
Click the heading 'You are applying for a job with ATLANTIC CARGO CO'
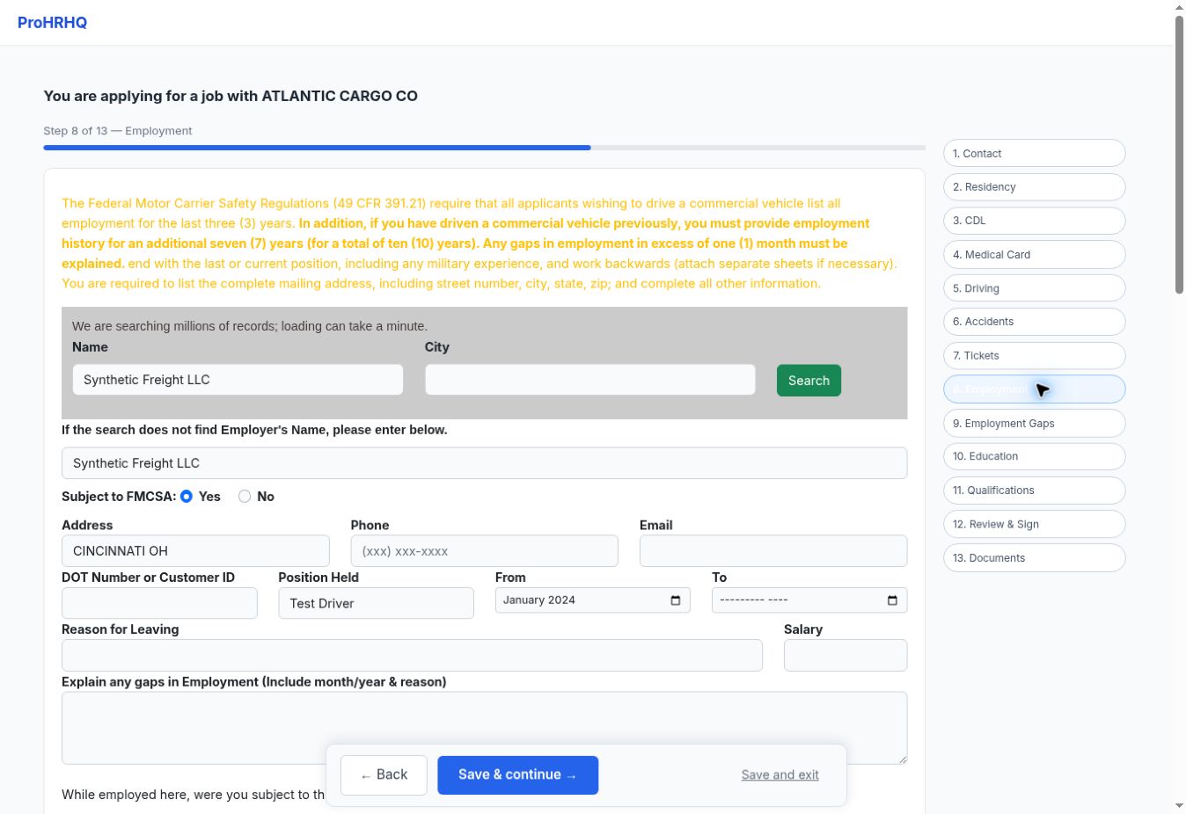tap(231, 96)
